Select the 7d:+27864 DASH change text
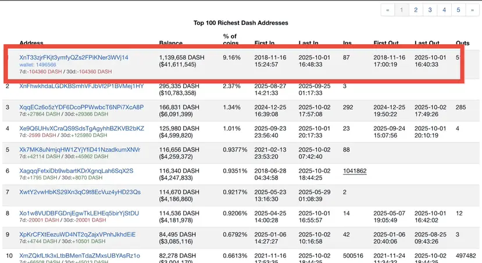This screenshot has width=482, height=263. click(x=40, y=114)
